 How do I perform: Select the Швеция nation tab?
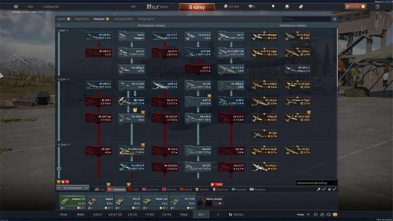[239, 190]
